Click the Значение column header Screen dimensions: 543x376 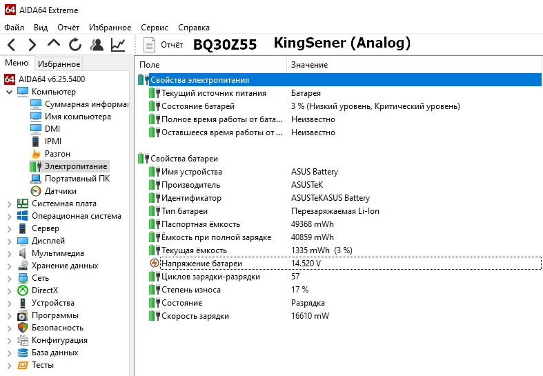pos(309,65)
